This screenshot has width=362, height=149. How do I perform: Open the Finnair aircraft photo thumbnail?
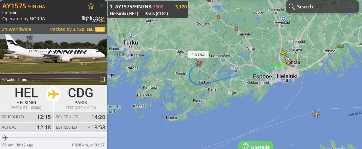[53, 59]
